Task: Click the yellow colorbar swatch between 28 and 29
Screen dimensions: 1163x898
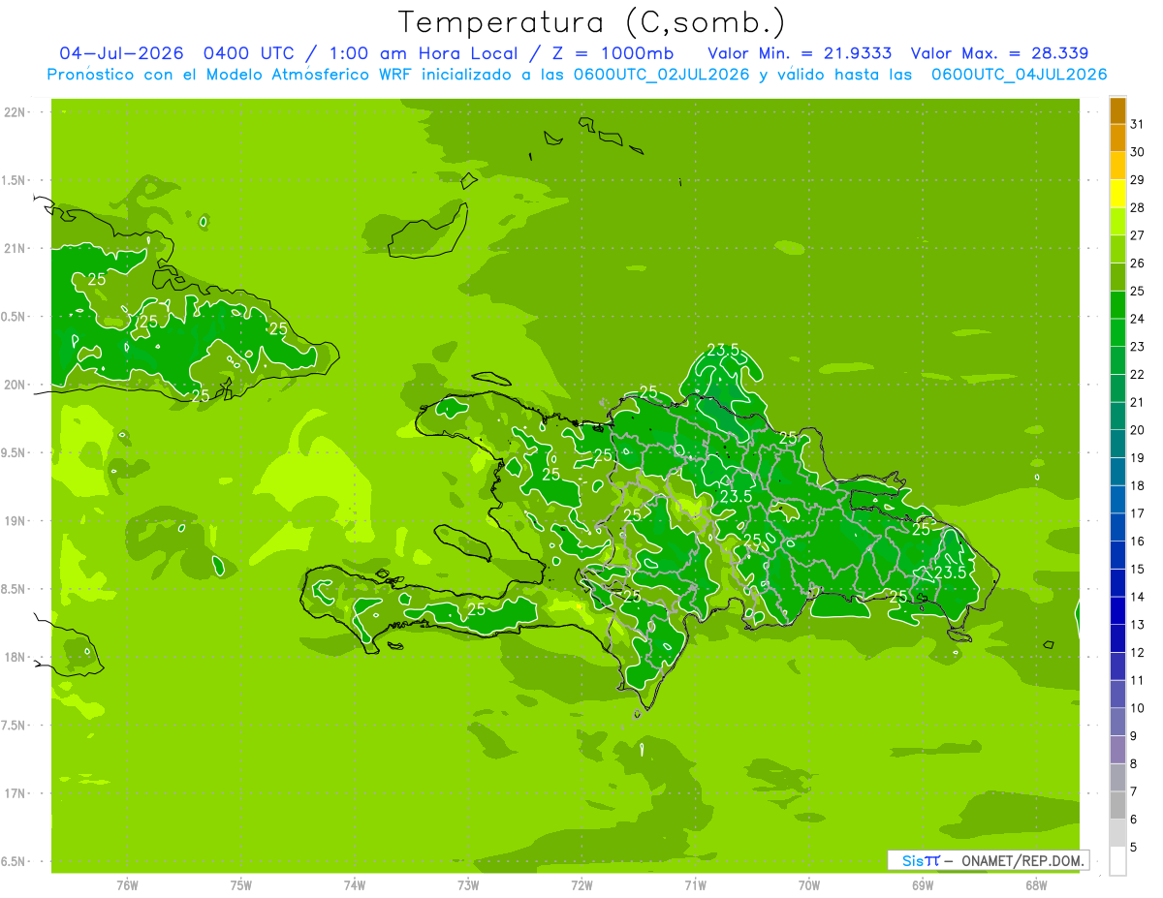Action: click(x=1117, y=194)
